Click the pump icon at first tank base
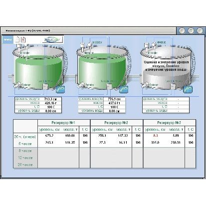This screenshot has width=206, height=206. pos(17,85)
